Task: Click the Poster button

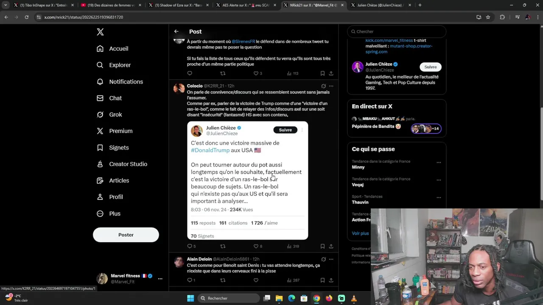Action: click(126, 235)
